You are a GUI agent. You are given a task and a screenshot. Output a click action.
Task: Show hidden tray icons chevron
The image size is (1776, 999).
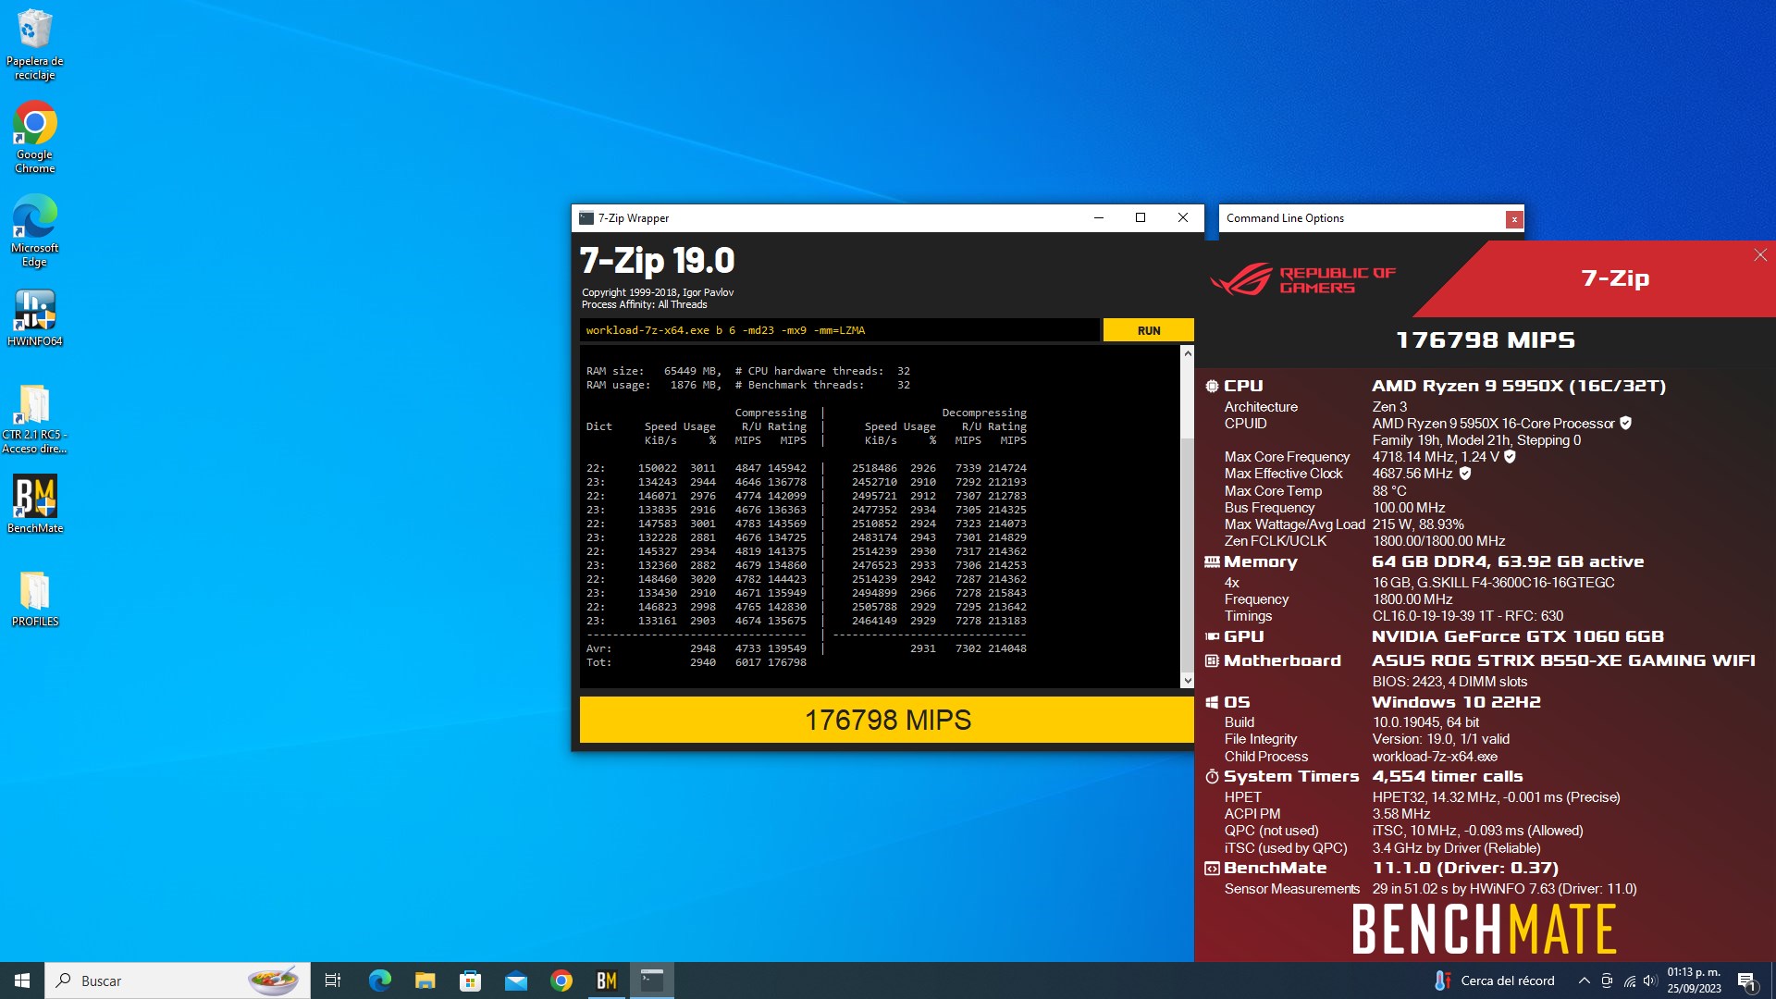pos(1584,980)
